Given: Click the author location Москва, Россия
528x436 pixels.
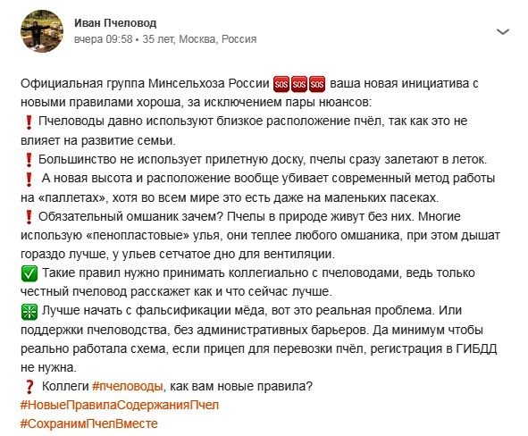Looking at the screenshot, I should tap(217, 39).
